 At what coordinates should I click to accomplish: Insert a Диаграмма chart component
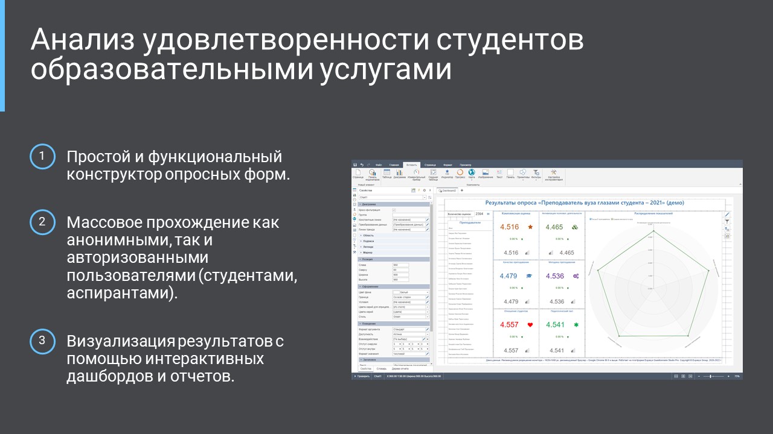point(399,174)
